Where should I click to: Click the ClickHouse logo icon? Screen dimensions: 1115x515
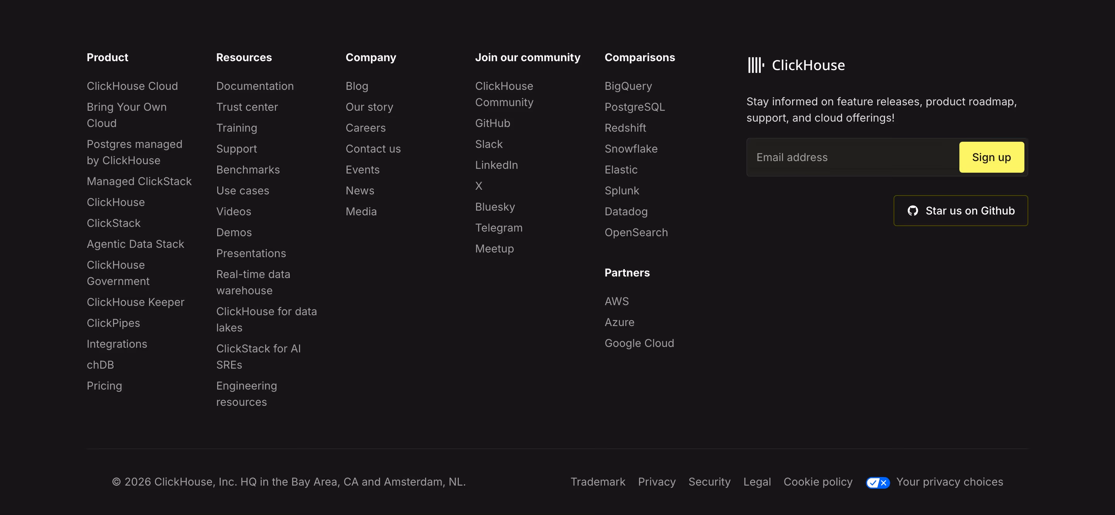(x=756, y=65)
